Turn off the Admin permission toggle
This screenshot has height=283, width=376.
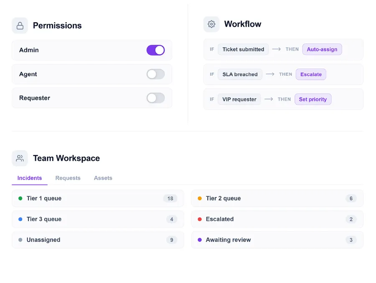pyautogui.click(x=156, y=50)
